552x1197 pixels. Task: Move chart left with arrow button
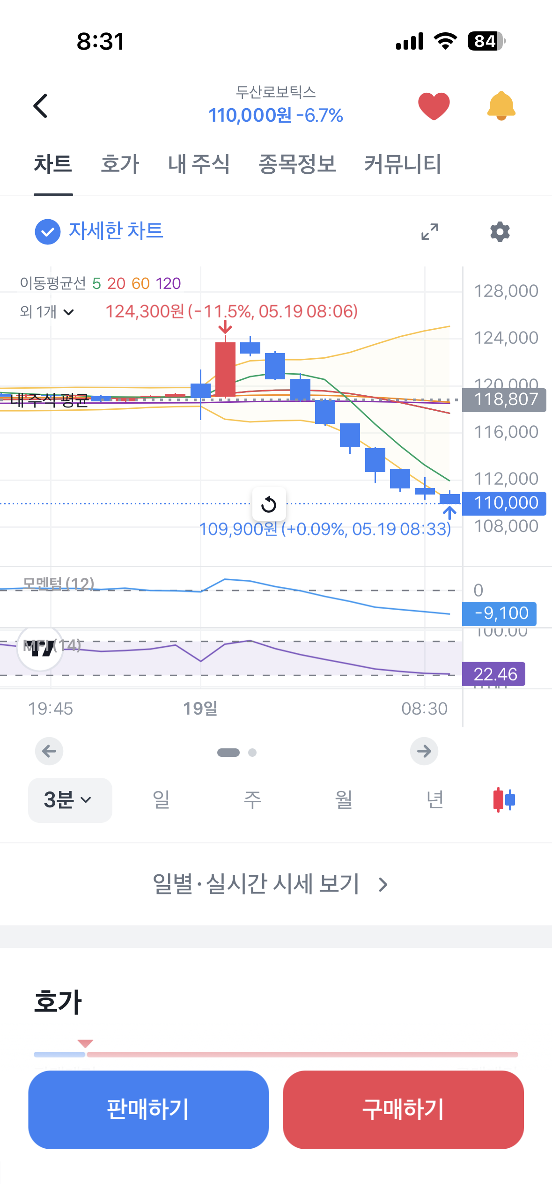tap(49, 751)
